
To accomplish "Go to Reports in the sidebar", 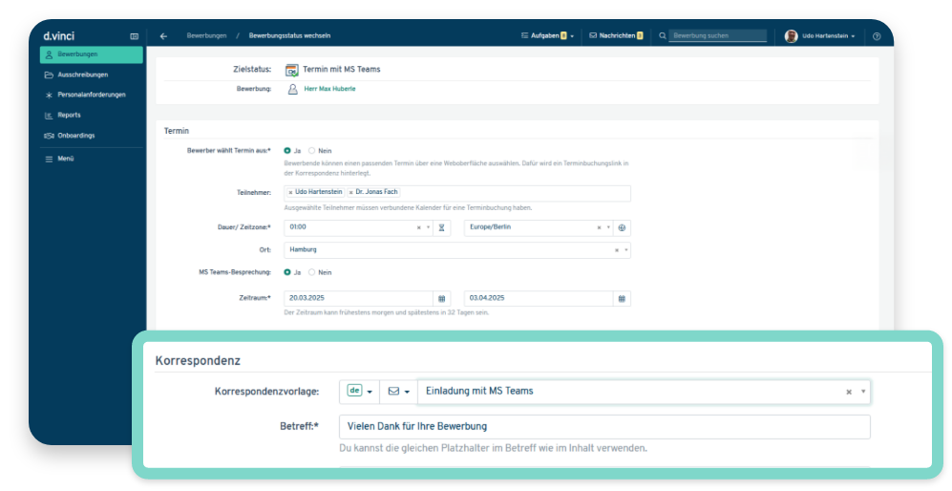I will tap(69, 115).
